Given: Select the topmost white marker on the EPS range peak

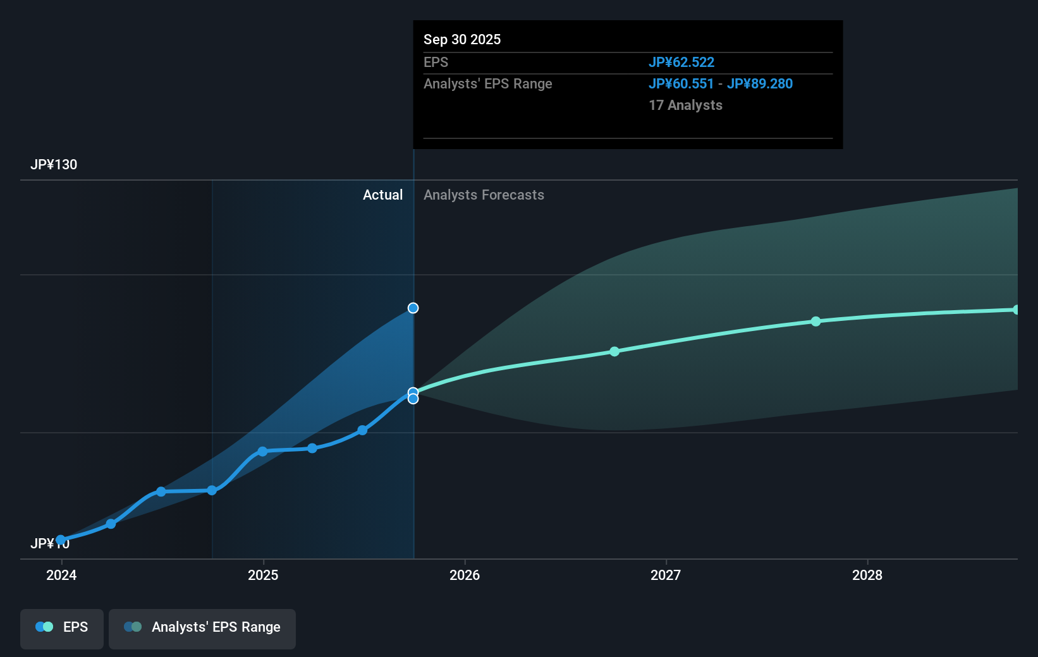Looking at the screenshot, I should point(413,308).
